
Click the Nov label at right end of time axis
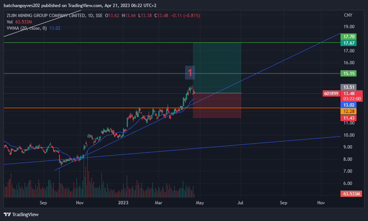pyautogui.click(x=321, y=203)
